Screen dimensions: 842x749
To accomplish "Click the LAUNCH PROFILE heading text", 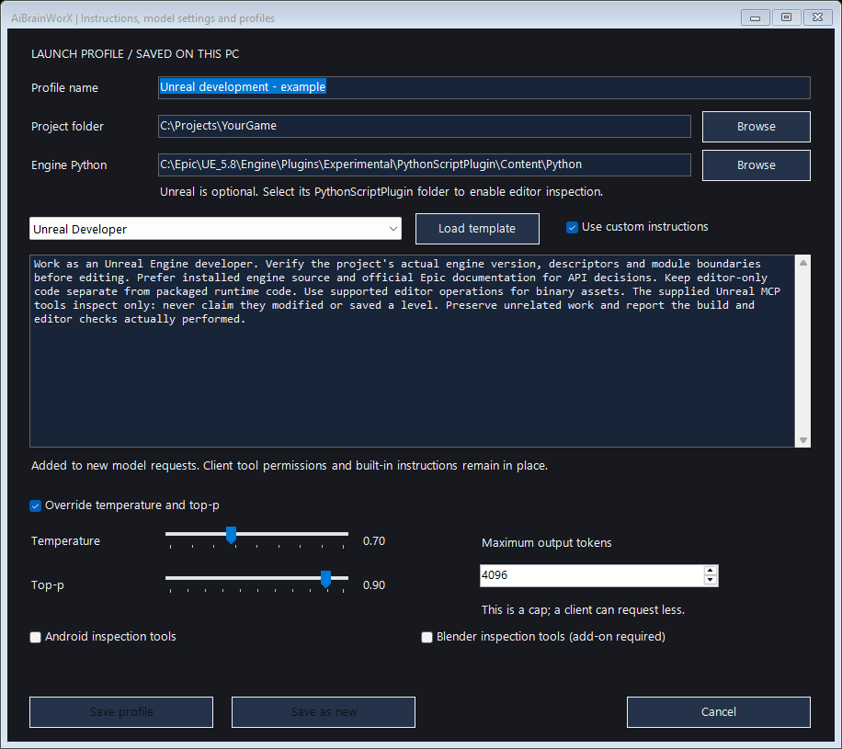I will 135,54.
